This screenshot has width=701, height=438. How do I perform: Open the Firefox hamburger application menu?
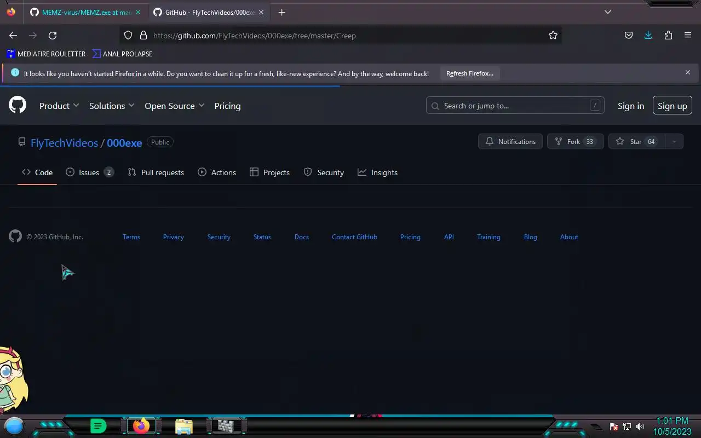[688, 35]
